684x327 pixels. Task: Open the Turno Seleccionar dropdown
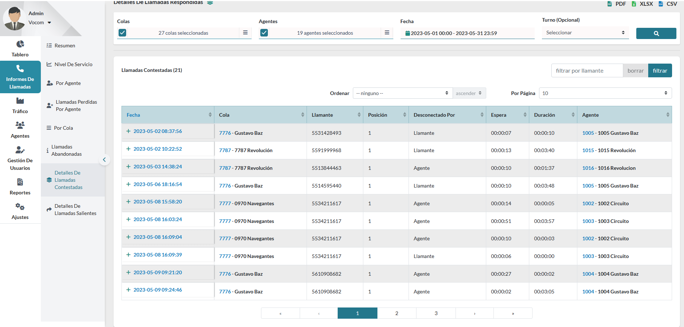click(585, 33)
